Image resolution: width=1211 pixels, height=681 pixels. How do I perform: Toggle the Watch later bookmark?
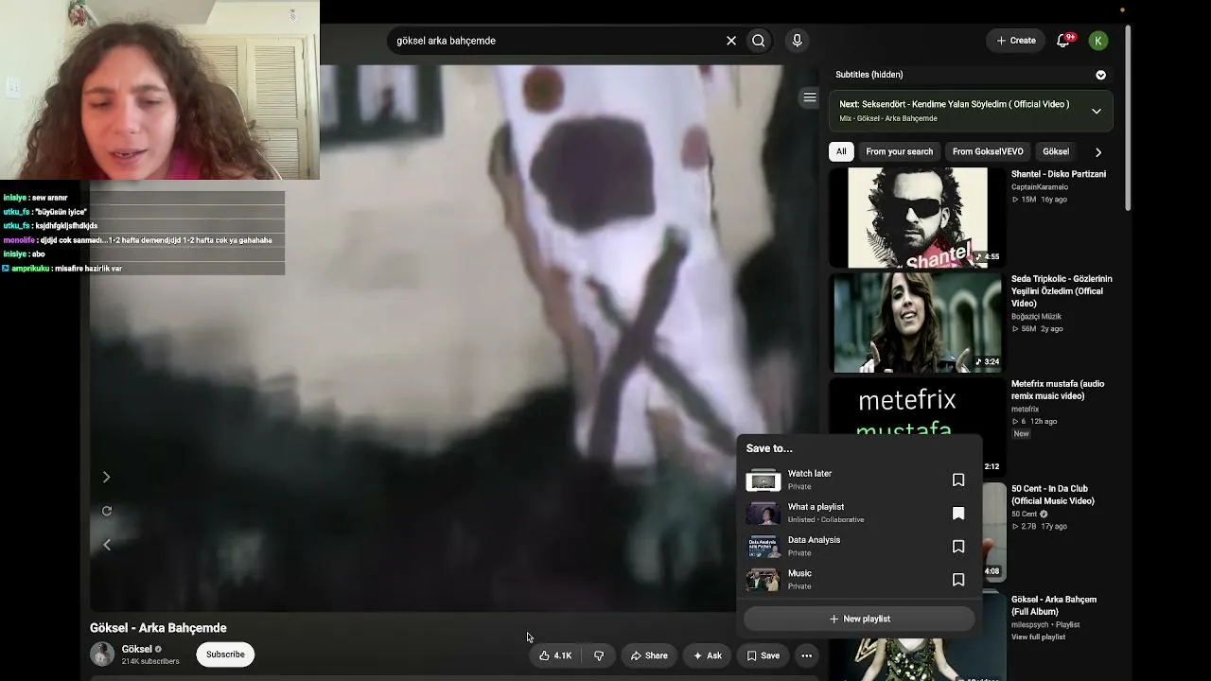(x=958, y=480)
